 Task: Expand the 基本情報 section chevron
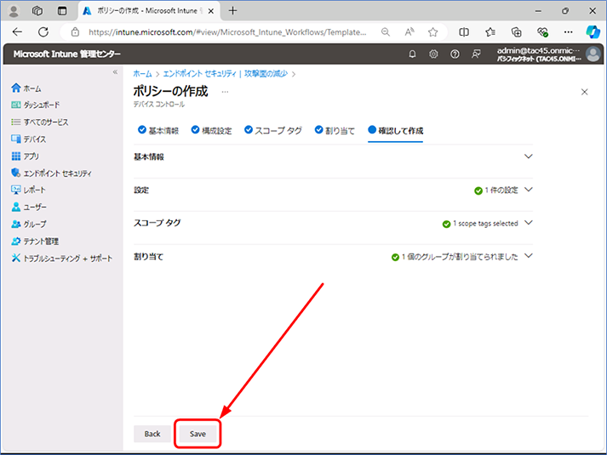529,156
